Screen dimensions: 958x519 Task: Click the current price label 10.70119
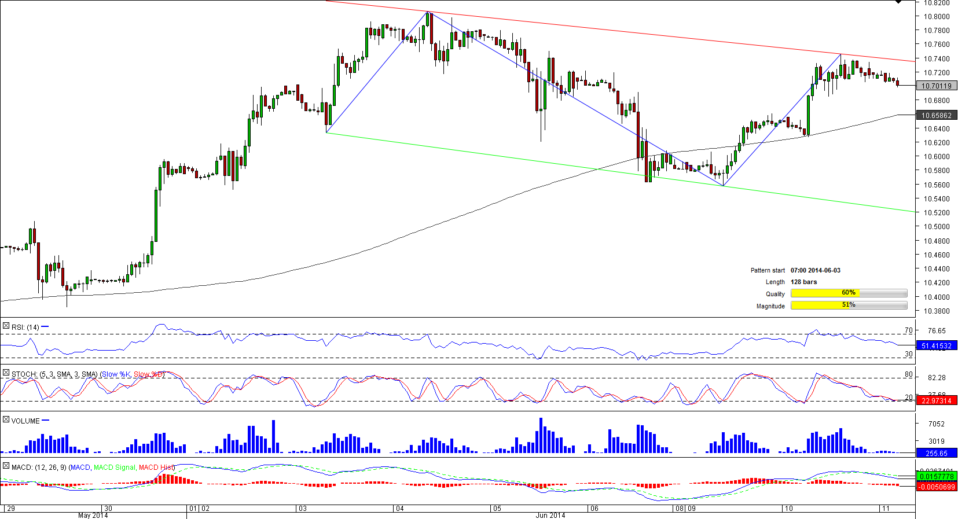(936, 86)
